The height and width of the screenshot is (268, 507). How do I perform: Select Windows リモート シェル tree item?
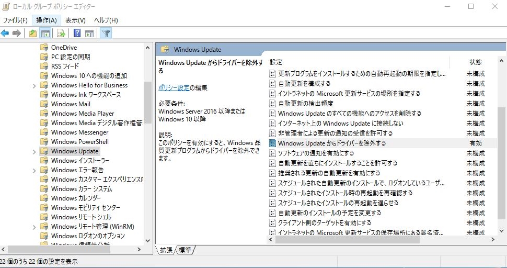[x=81, y=217]
